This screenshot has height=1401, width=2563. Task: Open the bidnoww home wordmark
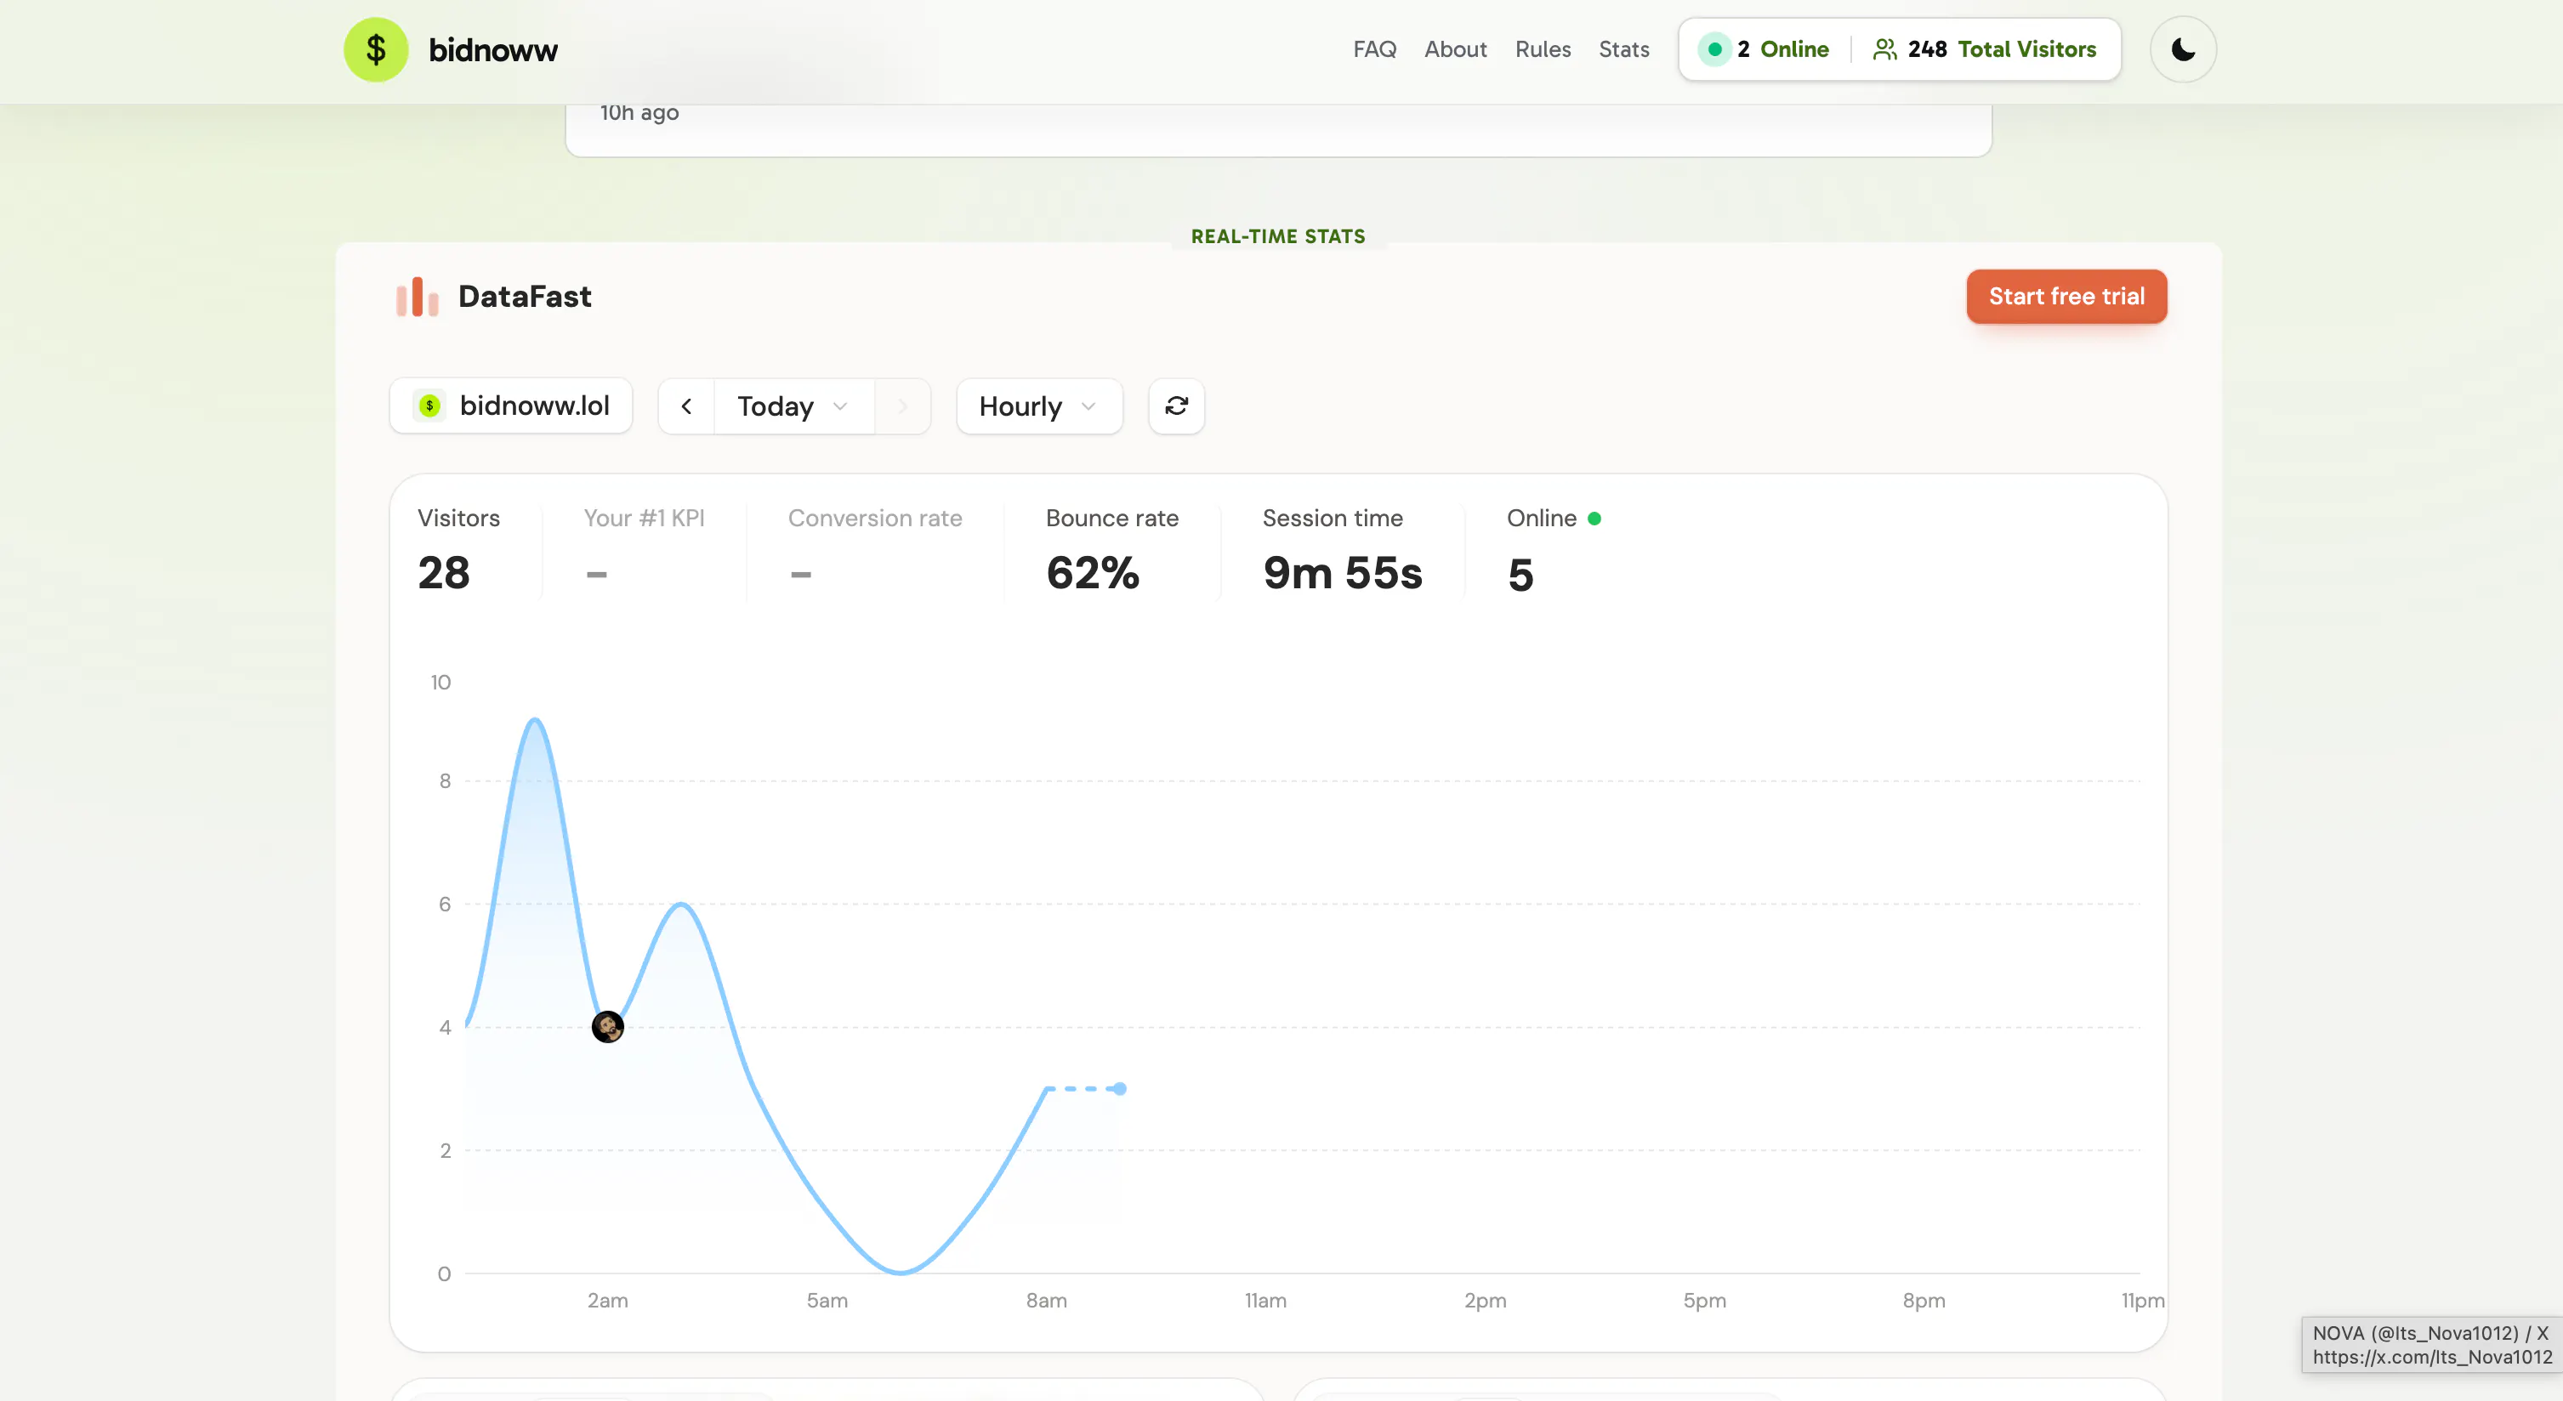(492, 49)
